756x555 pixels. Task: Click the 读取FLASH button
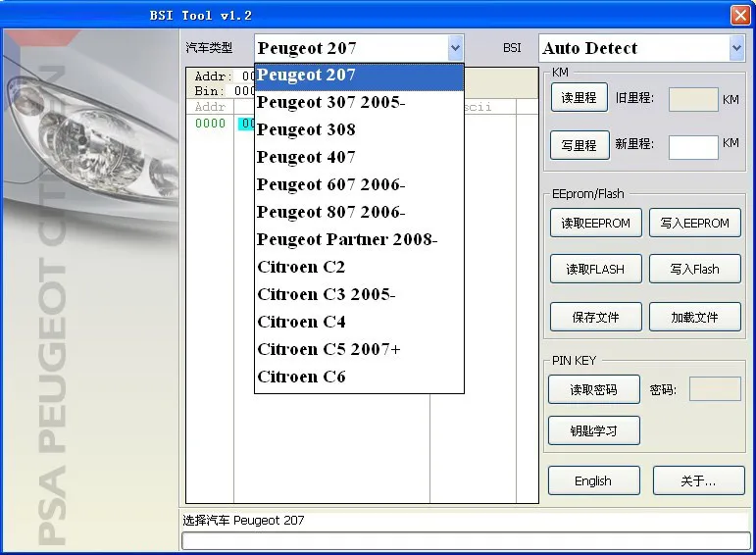click(x=595, y=269)
